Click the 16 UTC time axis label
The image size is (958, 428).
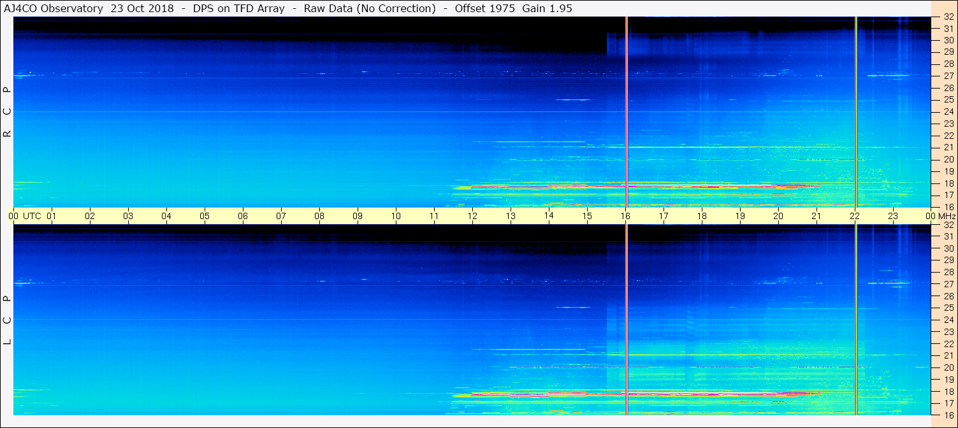625,216
